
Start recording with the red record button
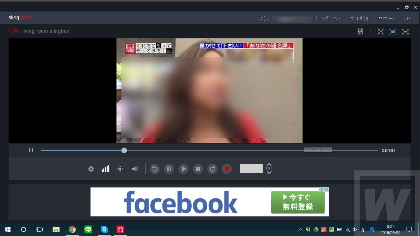[x=227, y=169]
